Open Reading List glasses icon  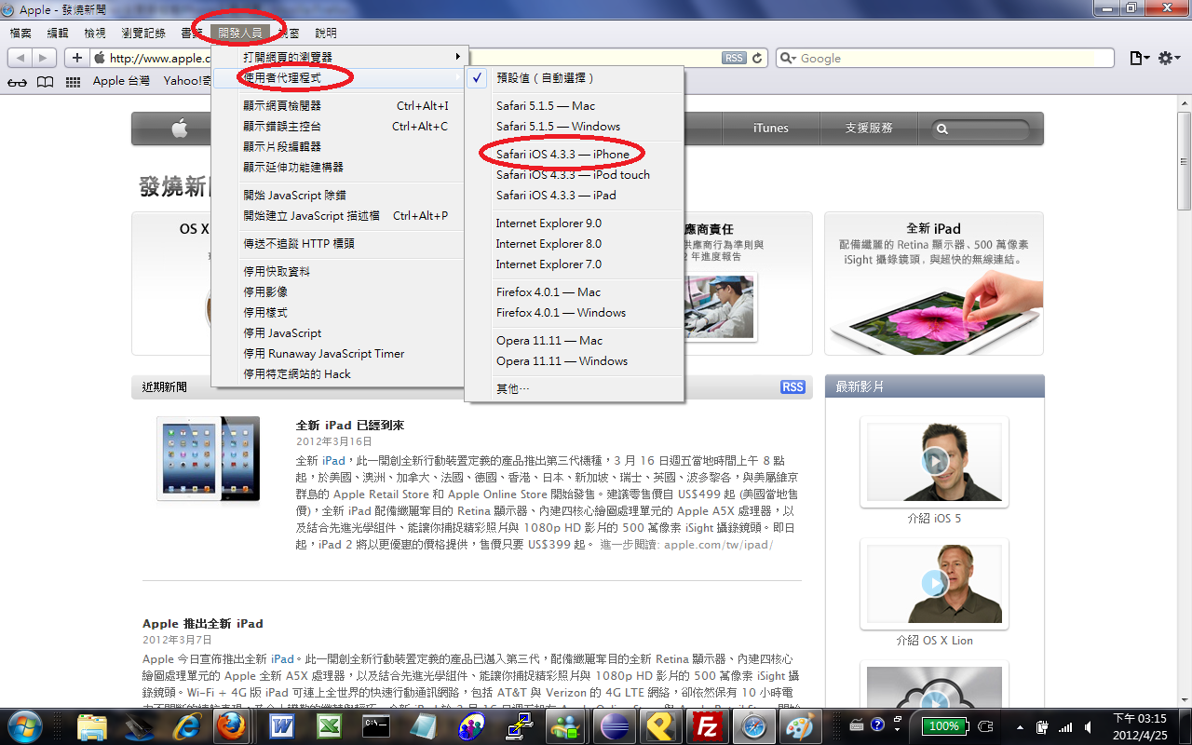tap(18, 81)
